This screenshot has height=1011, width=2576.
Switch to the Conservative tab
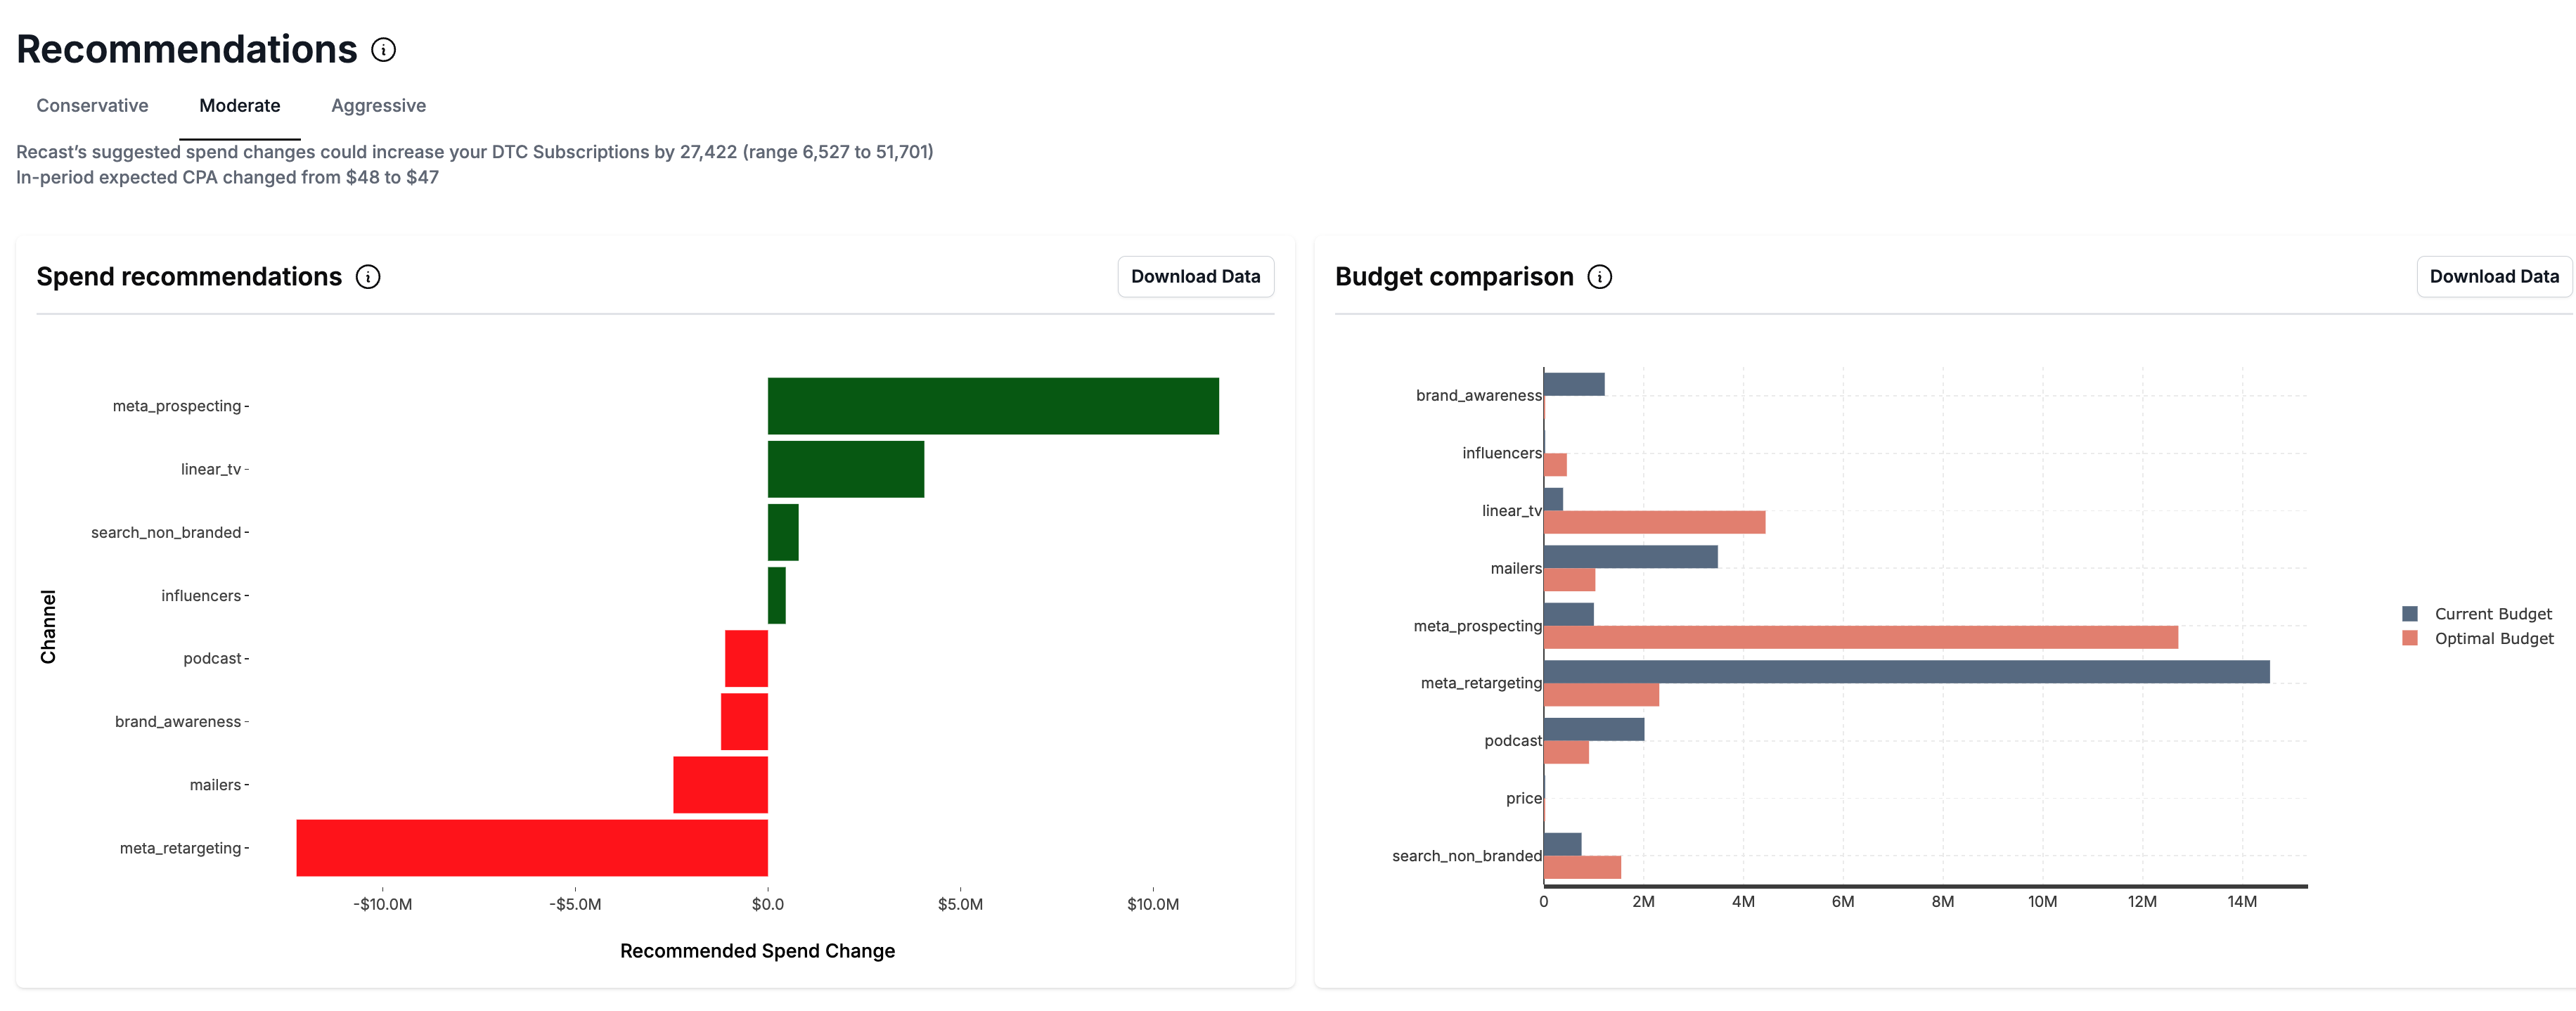click(x=92, y=106)
